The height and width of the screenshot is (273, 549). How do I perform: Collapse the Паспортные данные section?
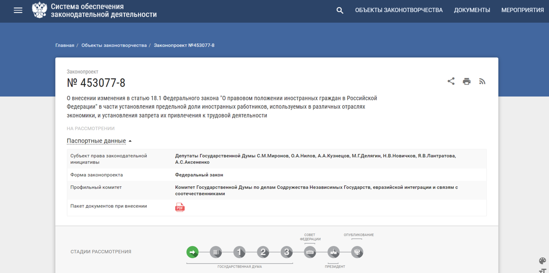click(x=96, y=141)
